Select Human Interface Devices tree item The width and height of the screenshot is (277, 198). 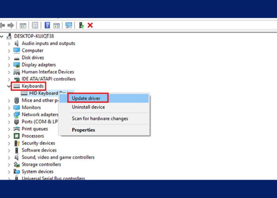click(x=47, y=72)
